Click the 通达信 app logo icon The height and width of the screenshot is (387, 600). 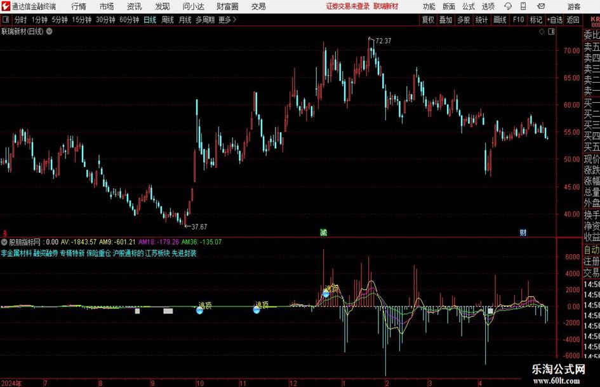click(x=6, y=6)
